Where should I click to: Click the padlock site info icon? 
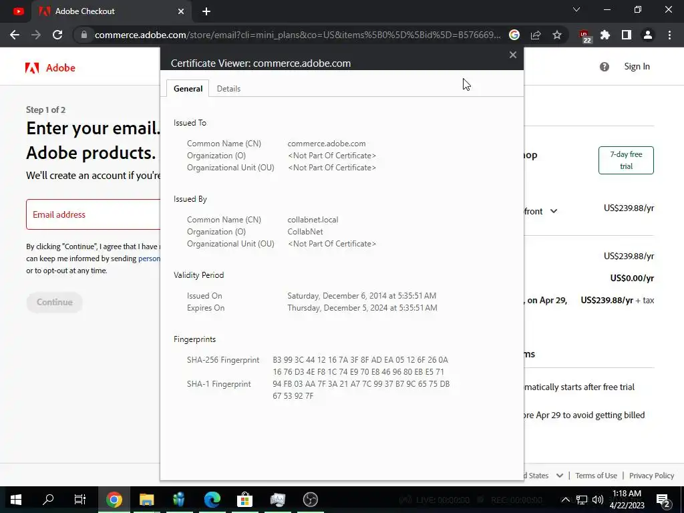[x=84, y=35]
